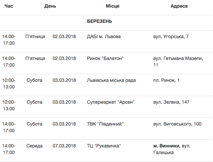Click the address "вул. Угорська, 7"
Image resolution: width=213 pixels, height=162 pixels.
pyautogui.click(x=171, y=36)
